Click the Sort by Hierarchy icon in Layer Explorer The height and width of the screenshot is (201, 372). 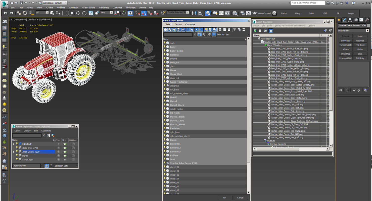click(x=51, y=166)
